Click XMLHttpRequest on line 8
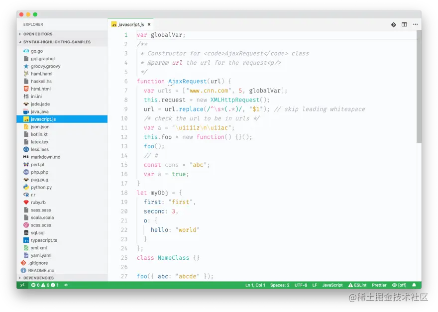 coord(234,100)
